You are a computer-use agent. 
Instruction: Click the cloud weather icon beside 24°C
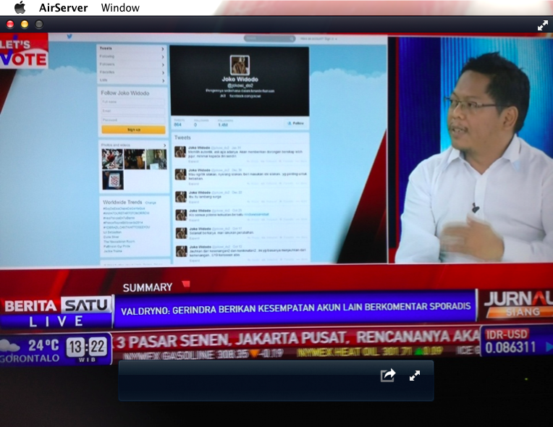click(10, 345)
